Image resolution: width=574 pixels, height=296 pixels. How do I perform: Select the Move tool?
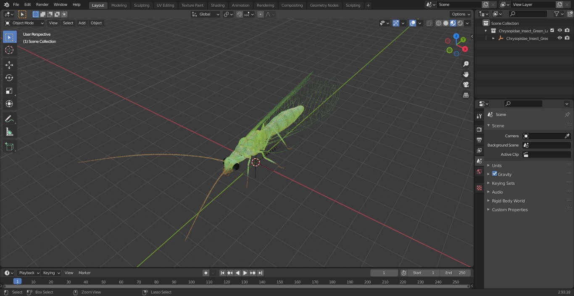pyautogui.click(x=9, y=65)
